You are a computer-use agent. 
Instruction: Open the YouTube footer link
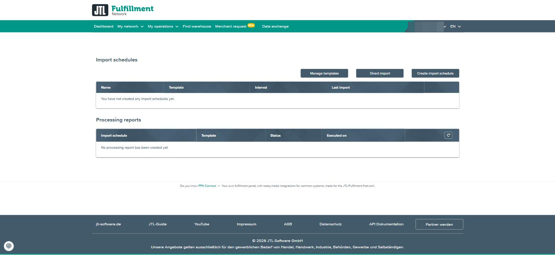202,224
